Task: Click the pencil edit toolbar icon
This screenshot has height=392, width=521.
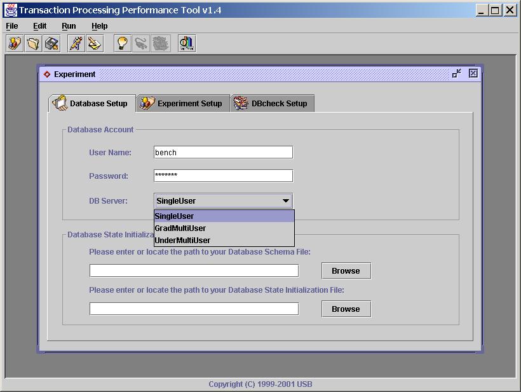Action: pos(76,43)
